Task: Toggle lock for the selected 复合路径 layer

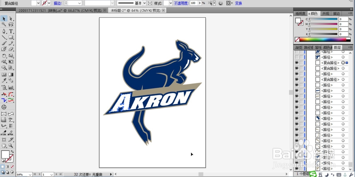Action: (301, 63)
